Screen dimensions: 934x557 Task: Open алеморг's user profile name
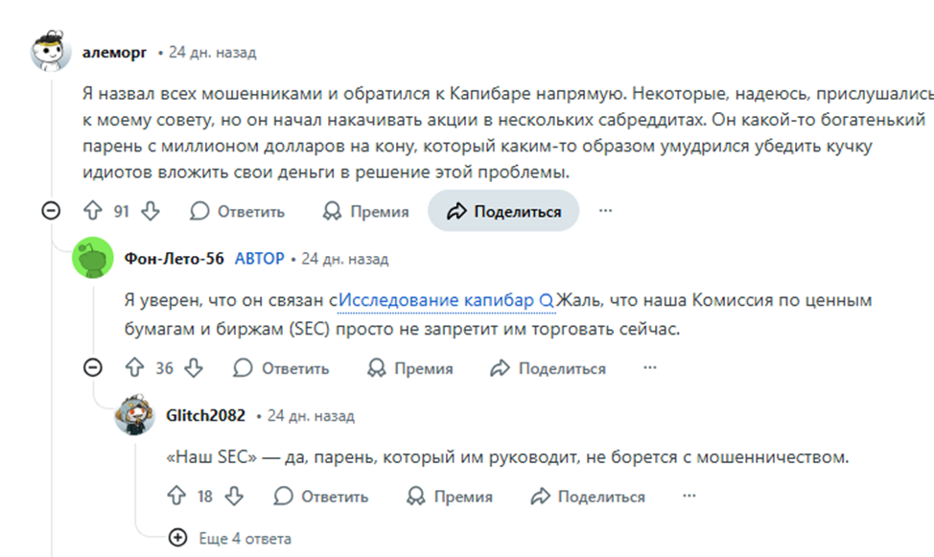(115, 53)
